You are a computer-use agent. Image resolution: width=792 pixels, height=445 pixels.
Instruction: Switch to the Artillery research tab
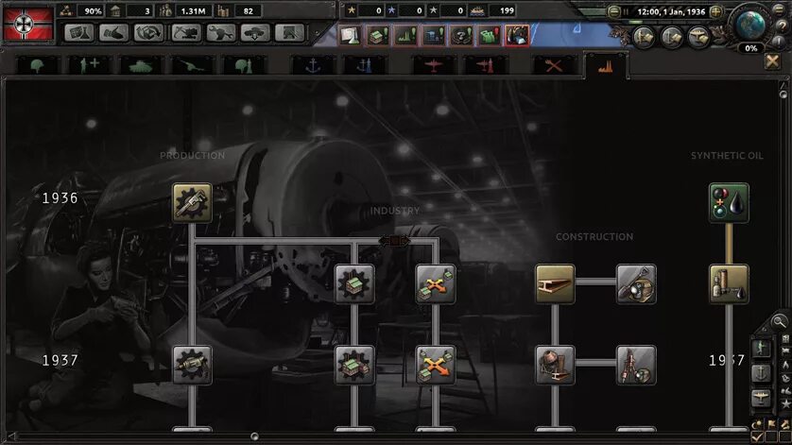coord(193,66)
